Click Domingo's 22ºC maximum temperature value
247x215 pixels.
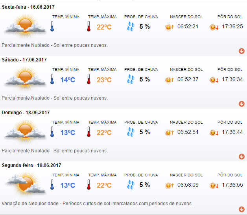tap(104, 133)
